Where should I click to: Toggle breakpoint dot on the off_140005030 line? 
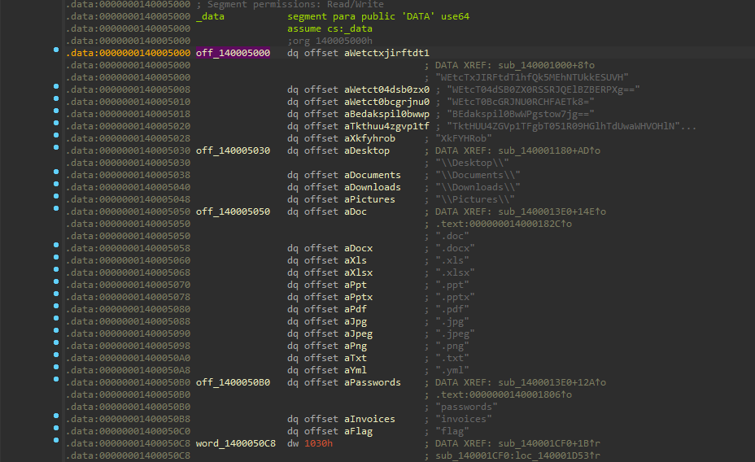(x=55, y=150)
